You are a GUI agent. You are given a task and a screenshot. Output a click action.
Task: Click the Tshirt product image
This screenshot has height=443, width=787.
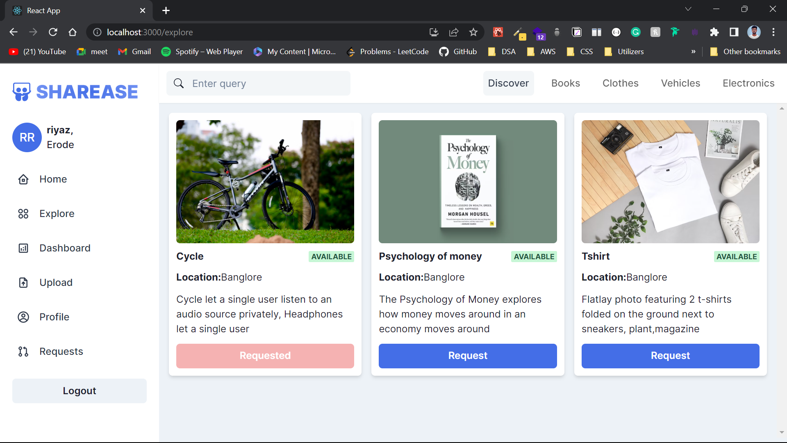tap(670, 182)
